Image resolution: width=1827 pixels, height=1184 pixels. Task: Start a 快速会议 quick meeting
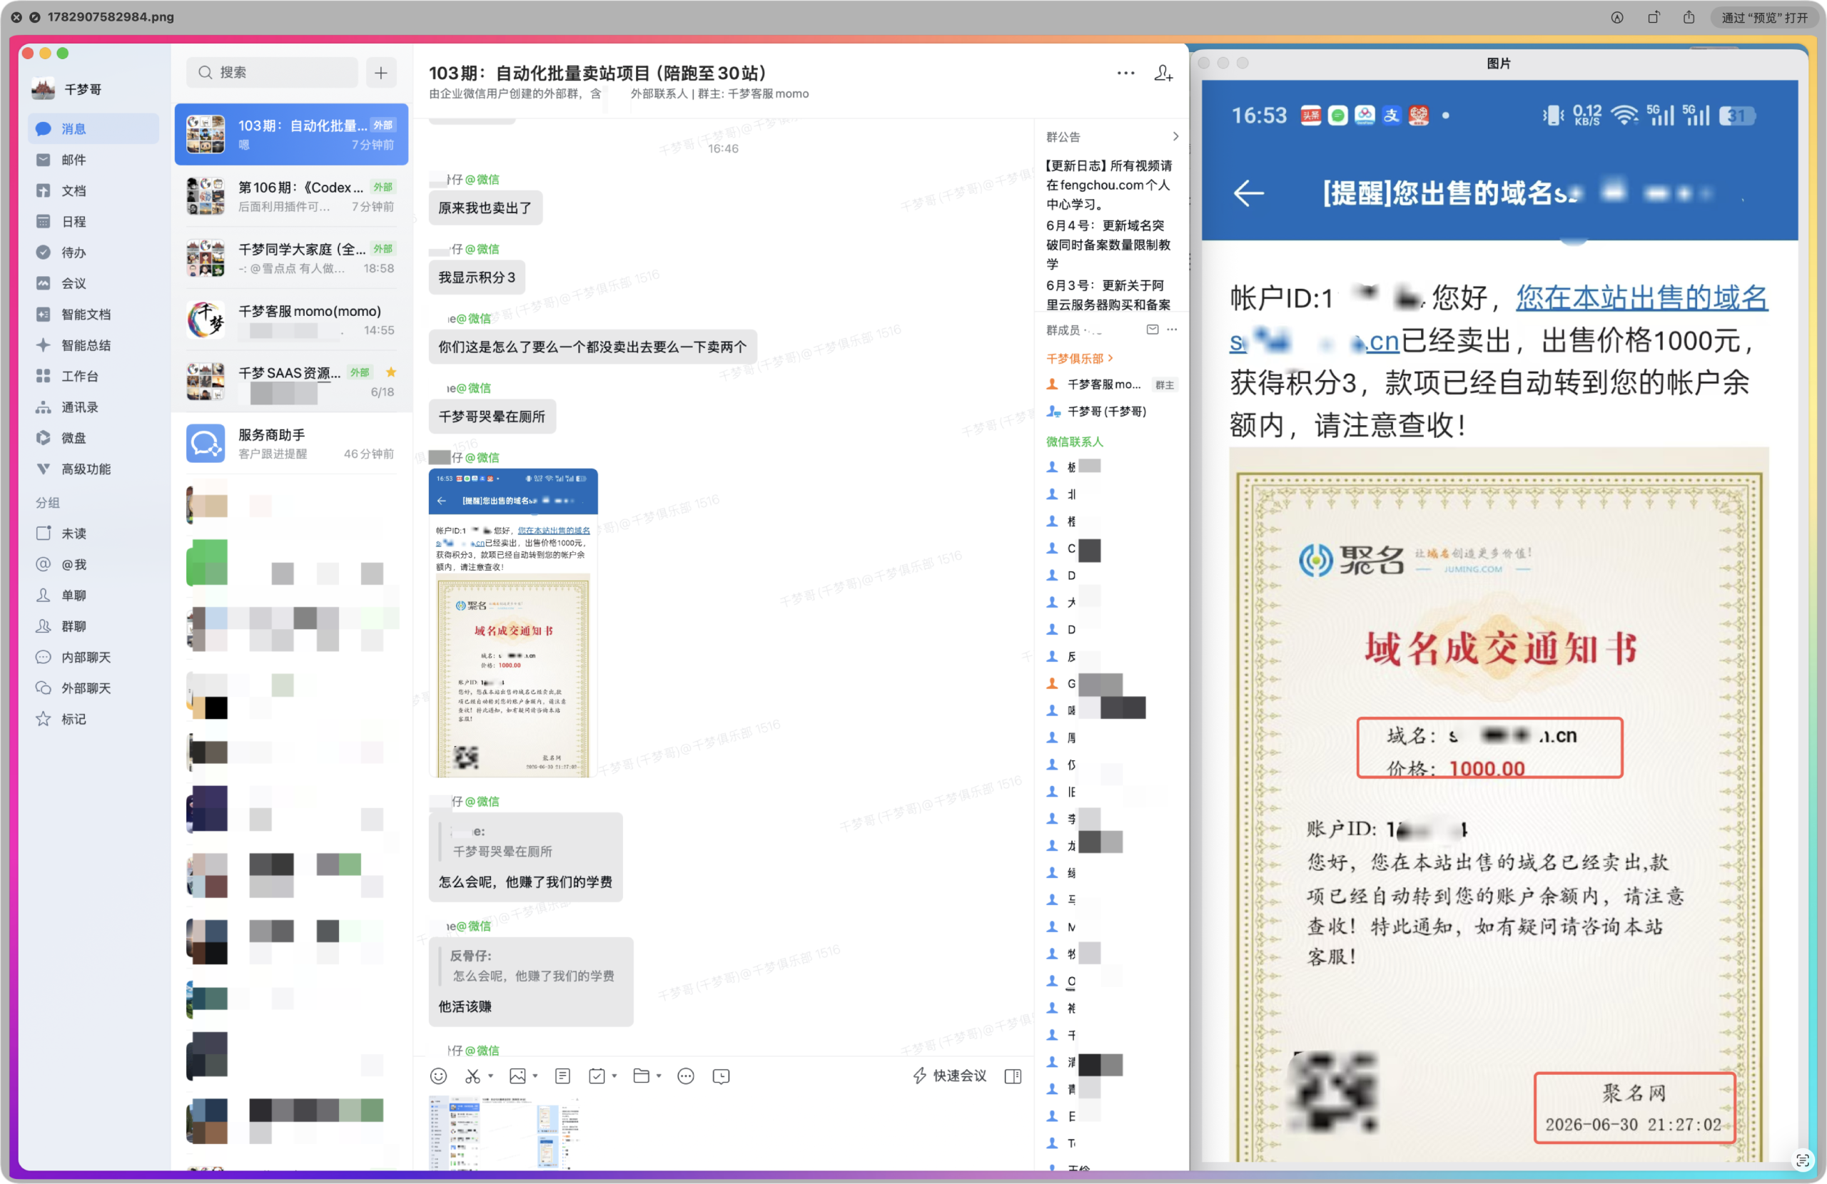[x=950, y=1076]
